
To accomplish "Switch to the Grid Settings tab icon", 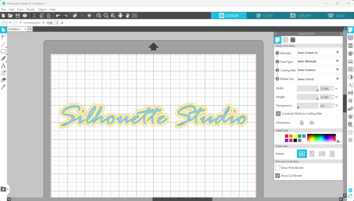I will pyautogui.click(x=285, y=40).
